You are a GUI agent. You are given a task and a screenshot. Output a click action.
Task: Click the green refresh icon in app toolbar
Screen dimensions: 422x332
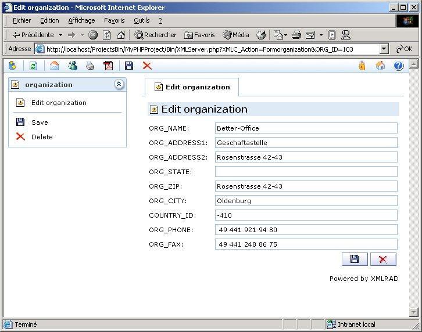tap(33, 66)
